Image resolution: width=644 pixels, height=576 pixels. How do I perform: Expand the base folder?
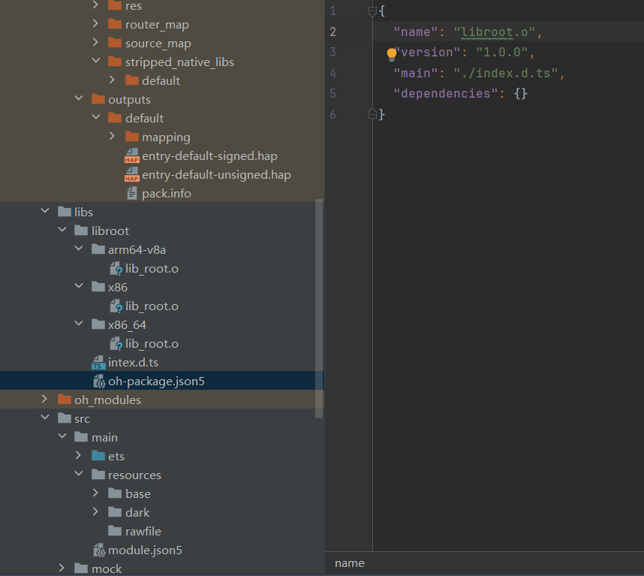pos(95,493)
